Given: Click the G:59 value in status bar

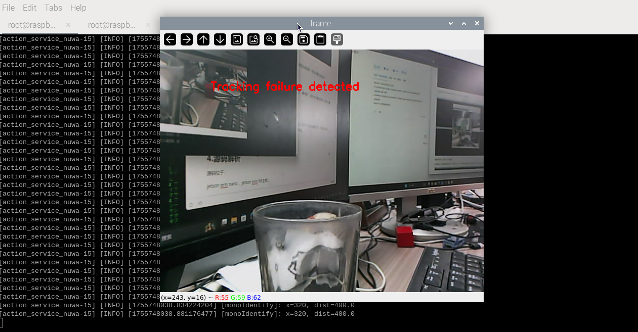Looking at the screenshot, I should point(238,298).
